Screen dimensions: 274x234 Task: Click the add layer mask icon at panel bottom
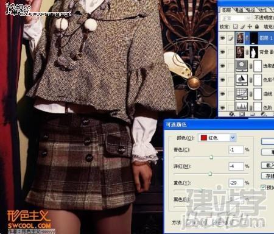point(242,114)
